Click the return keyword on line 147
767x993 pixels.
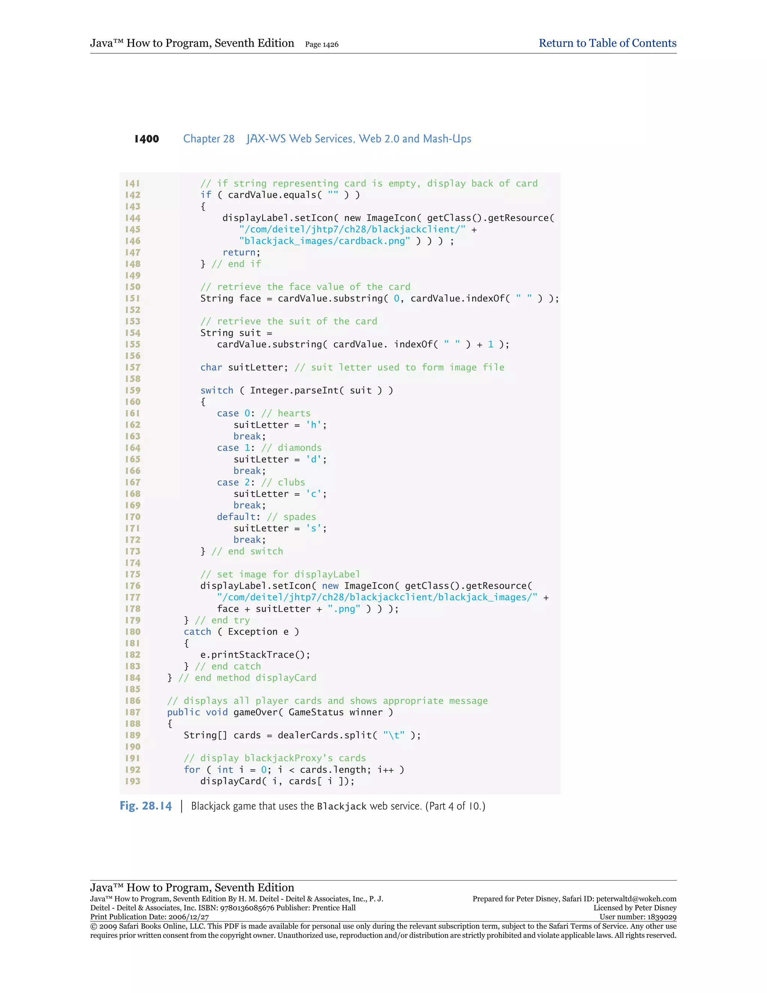coord(239,252)
